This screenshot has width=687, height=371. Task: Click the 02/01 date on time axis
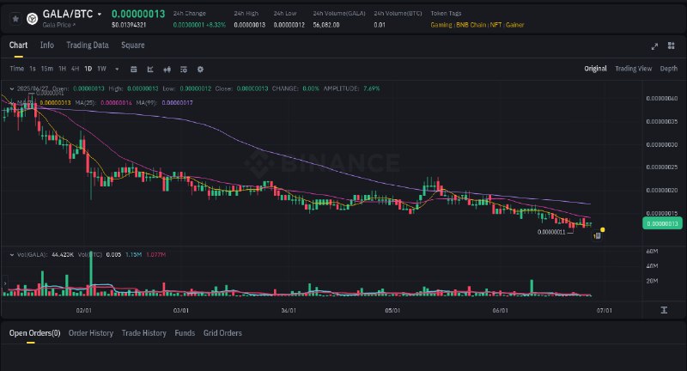click(83, 310)
